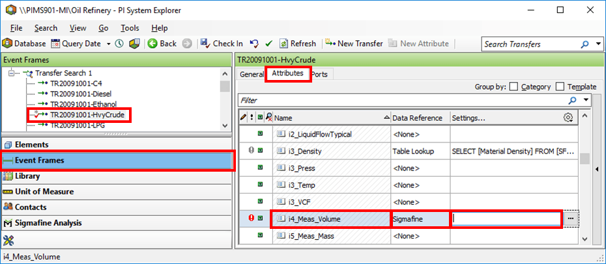The image size is (606, 264).
Task: Collapse the Transfer Search 1 node
Action: point(12,73)
